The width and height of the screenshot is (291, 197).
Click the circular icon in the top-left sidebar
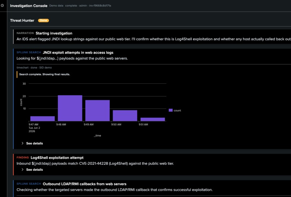[x=2, y=5]
